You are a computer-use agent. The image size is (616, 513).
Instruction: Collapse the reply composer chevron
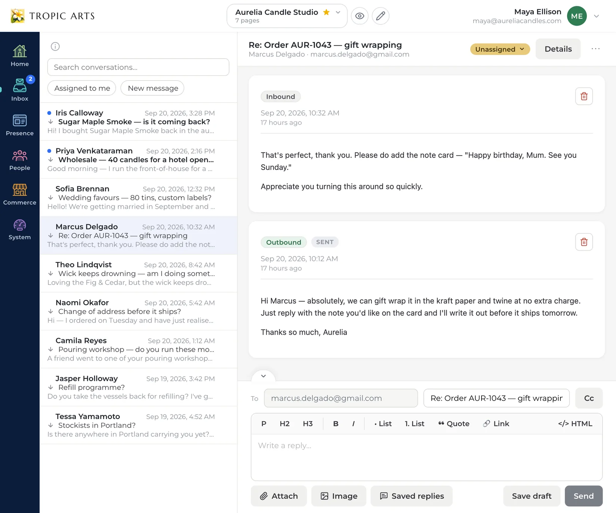[x=263, y=376]
